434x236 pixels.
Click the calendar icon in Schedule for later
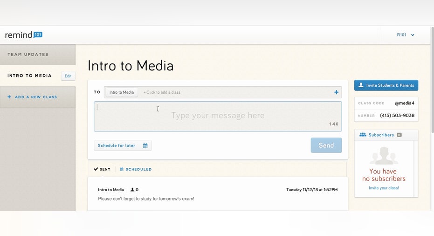click(x=145, y=146)
